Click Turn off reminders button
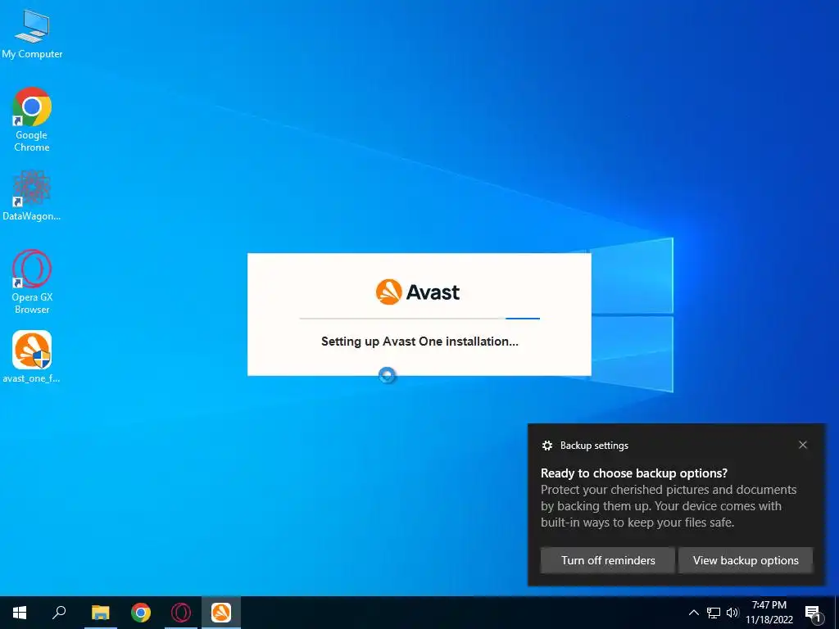The width and height of the screenshot is (839, 629). point(608,560)
